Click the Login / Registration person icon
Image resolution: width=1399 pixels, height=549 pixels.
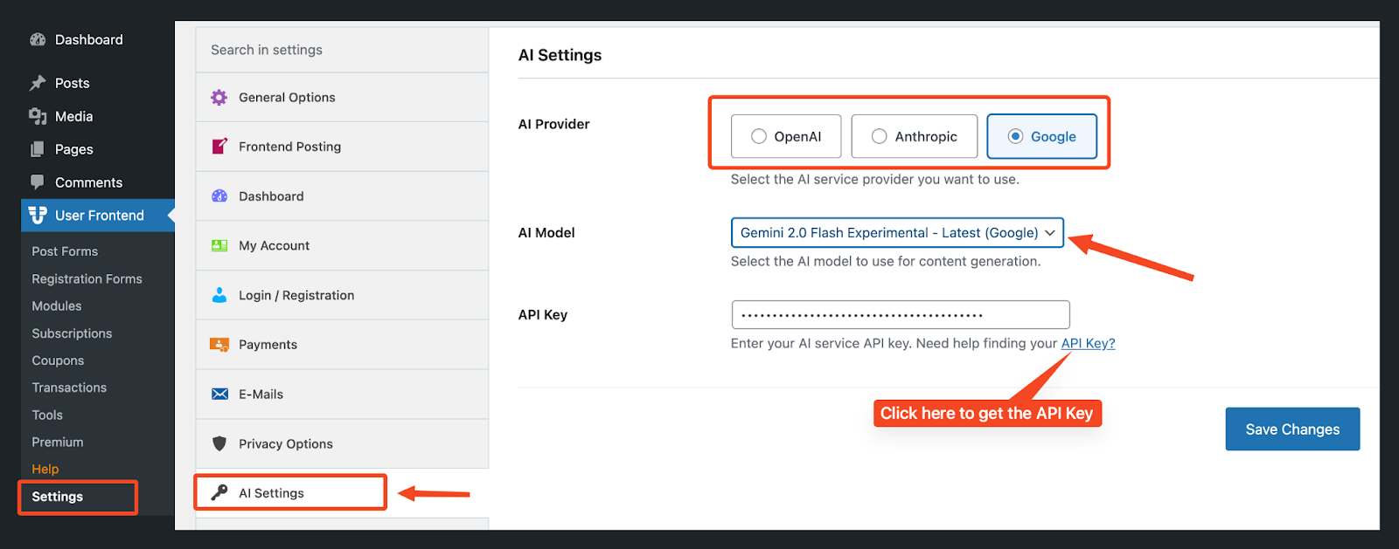coord(219,295)
